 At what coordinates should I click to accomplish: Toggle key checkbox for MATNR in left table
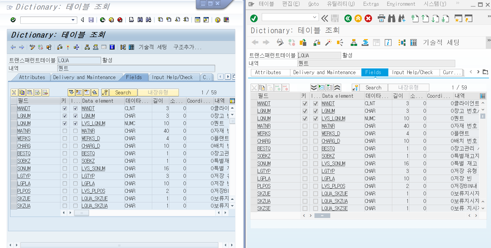65,131
